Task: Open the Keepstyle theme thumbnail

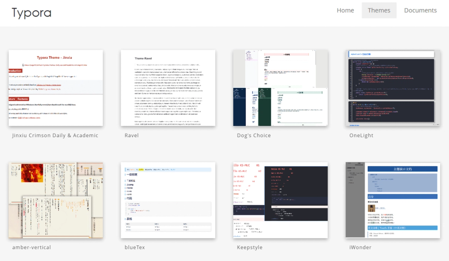Action: pos(280,200)
